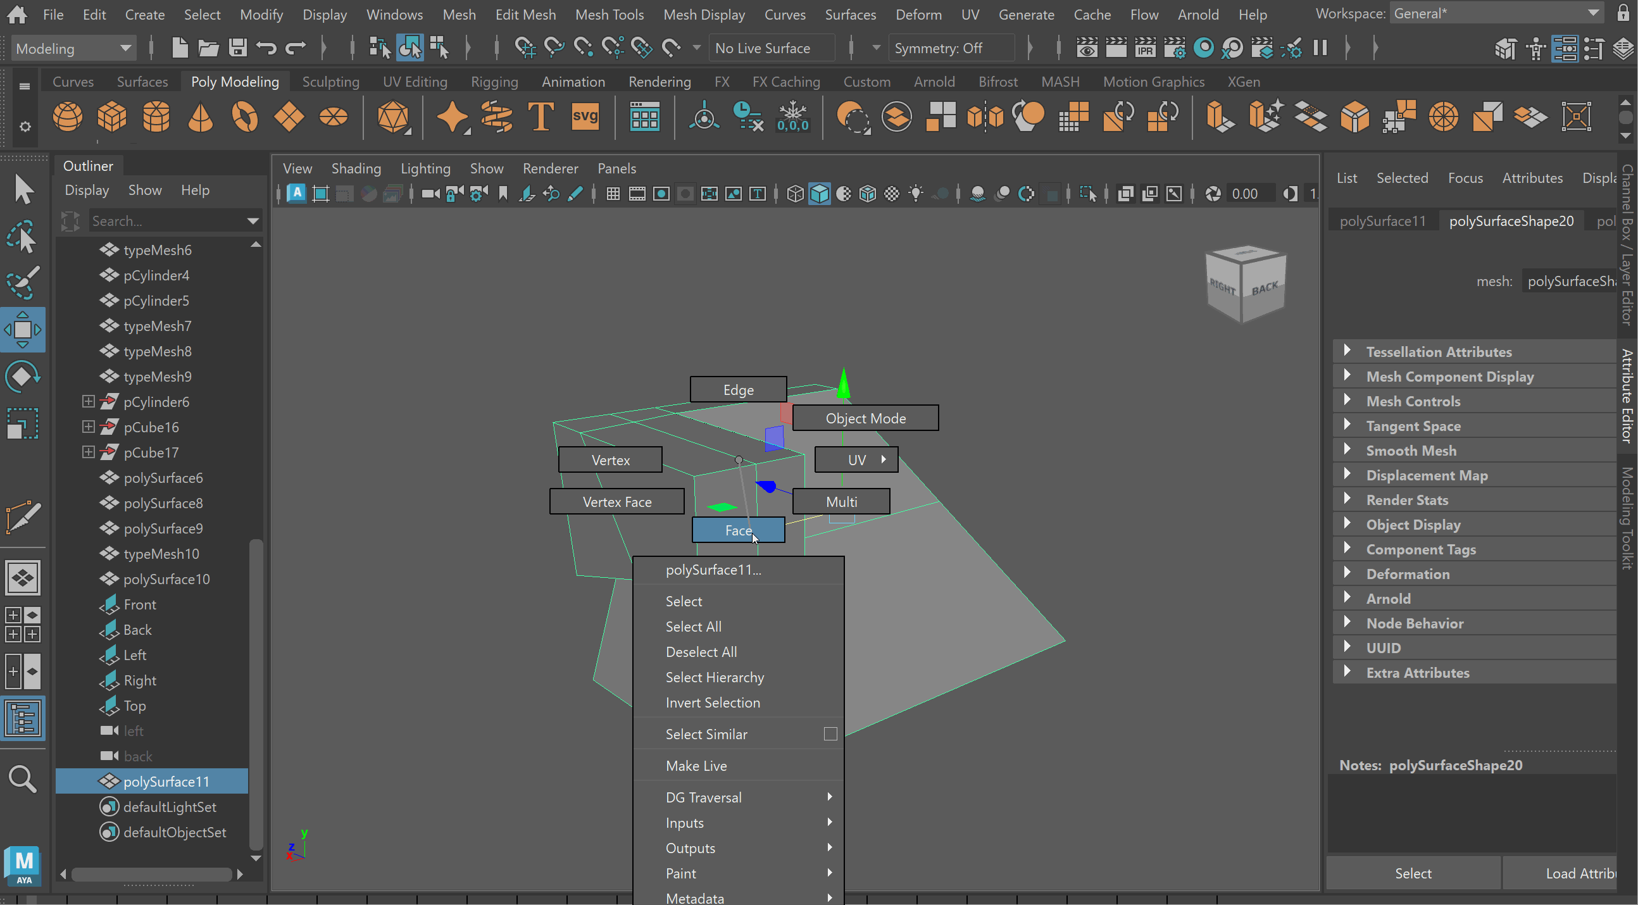Select the Lasso selection tool

[x=23, y=237]
